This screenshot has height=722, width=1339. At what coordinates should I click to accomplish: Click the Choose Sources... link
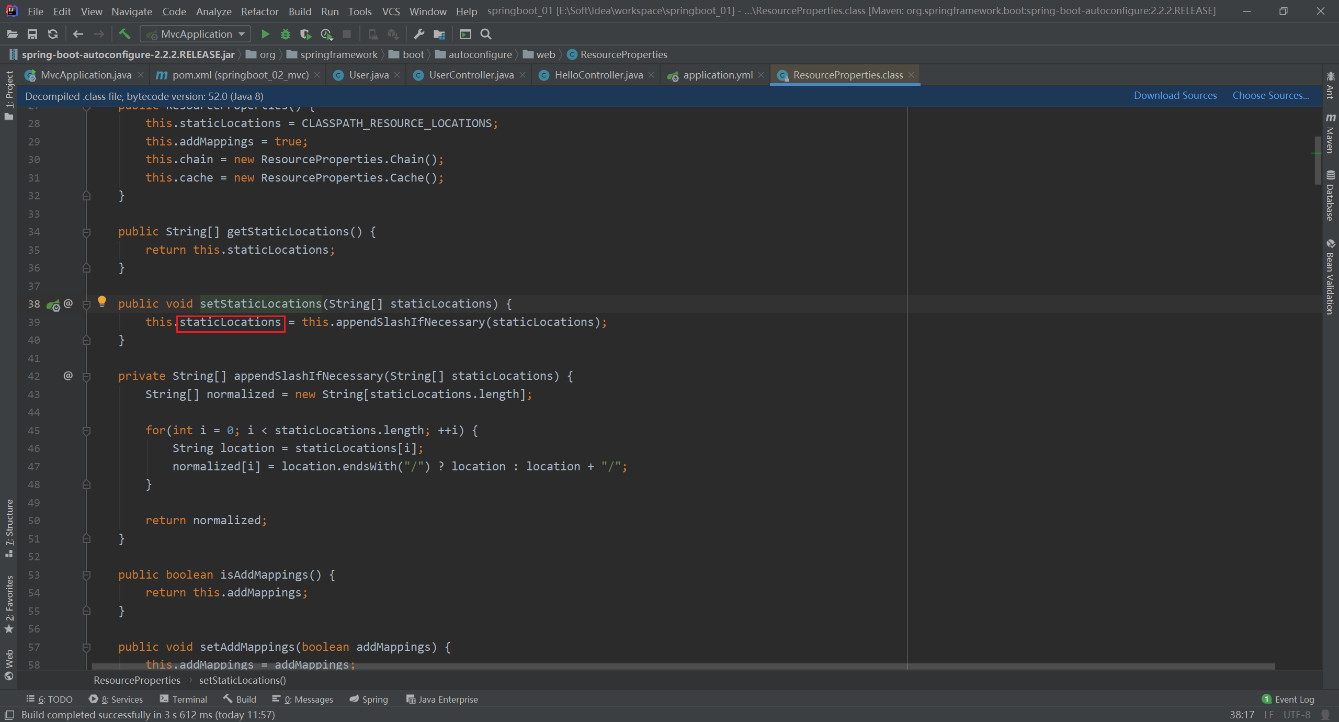click(1270, 95)
